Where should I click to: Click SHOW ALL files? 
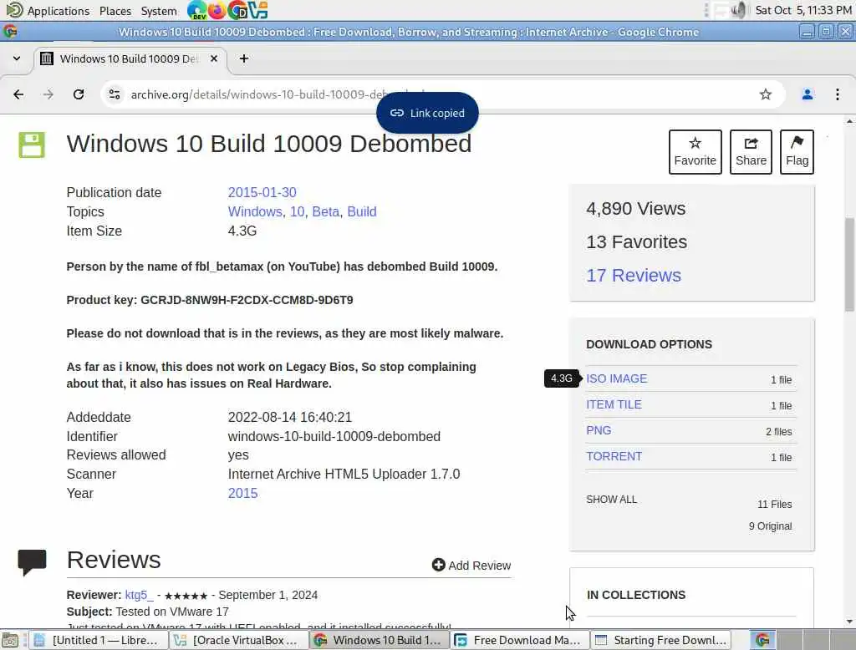click(x=611, y=500)
